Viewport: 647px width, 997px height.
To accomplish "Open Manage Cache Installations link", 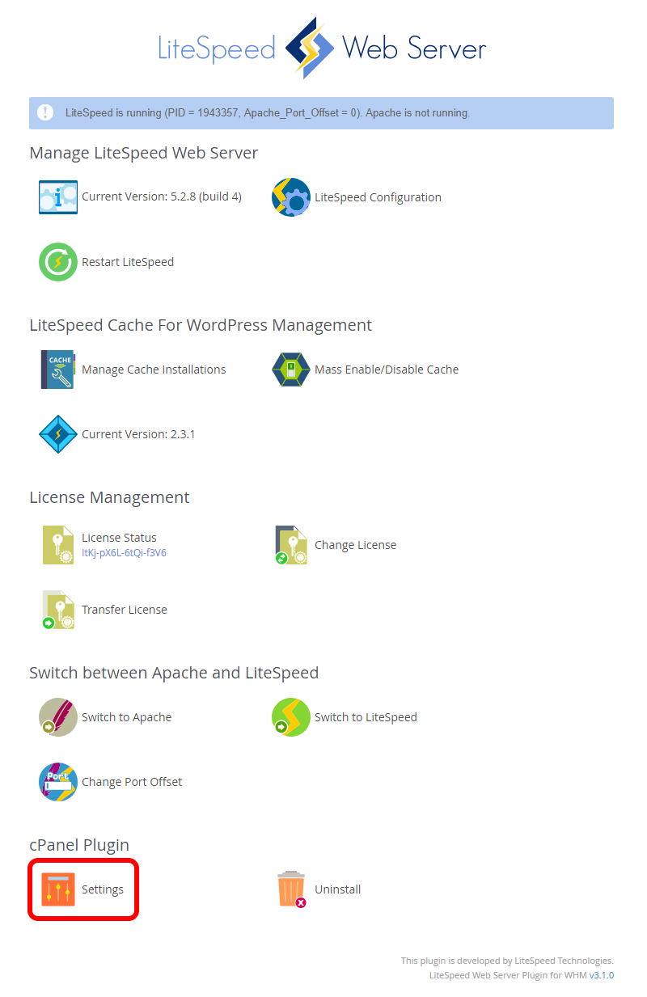I will (x=154, y=370).
